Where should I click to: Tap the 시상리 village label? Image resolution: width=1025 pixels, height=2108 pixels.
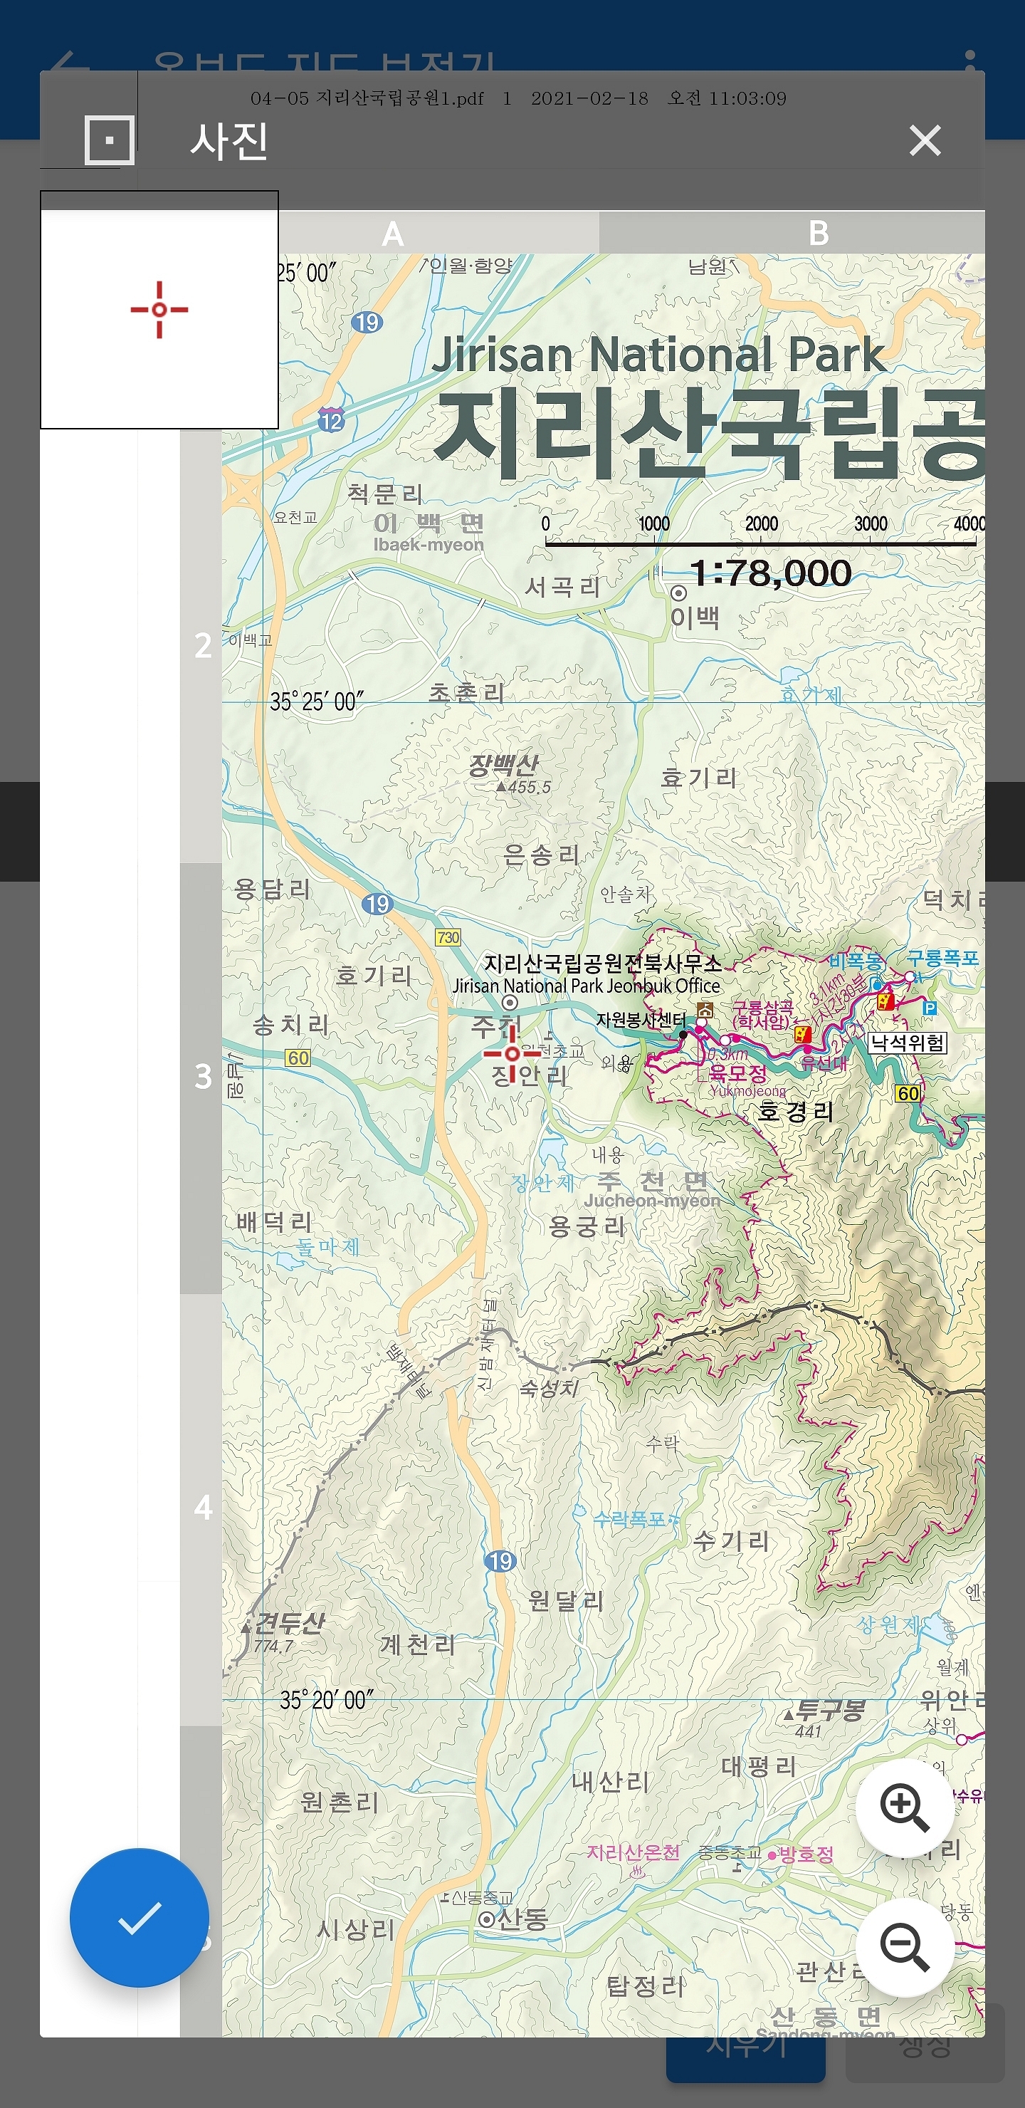[x=356, y=1931]
